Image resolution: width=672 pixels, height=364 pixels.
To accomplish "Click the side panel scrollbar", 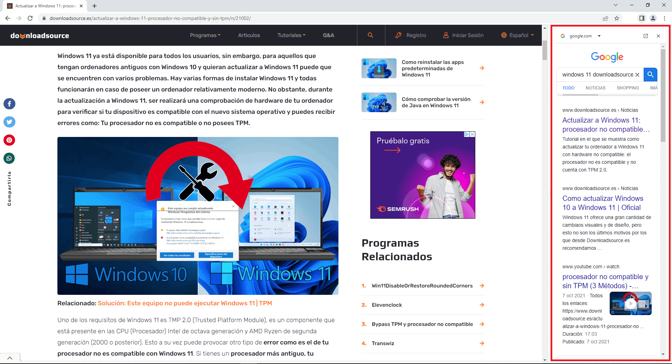I will [x=663, y=95].
